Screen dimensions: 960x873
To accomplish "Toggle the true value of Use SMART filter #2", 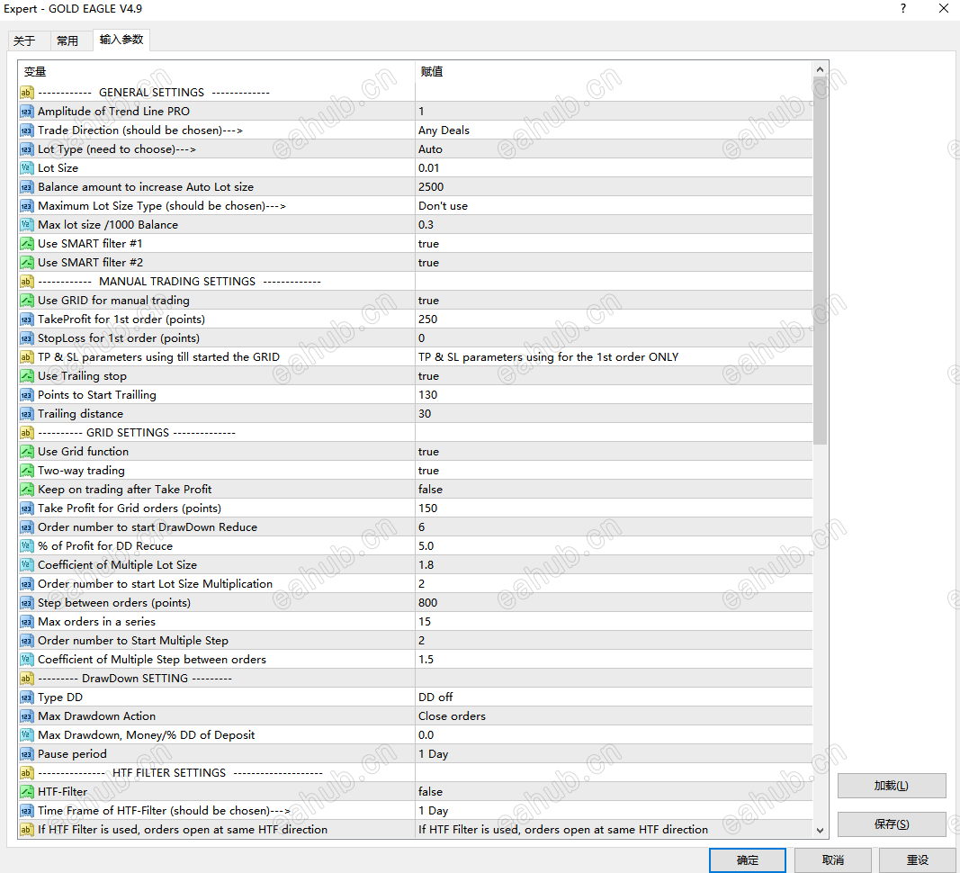I will (x=615, y=263).
